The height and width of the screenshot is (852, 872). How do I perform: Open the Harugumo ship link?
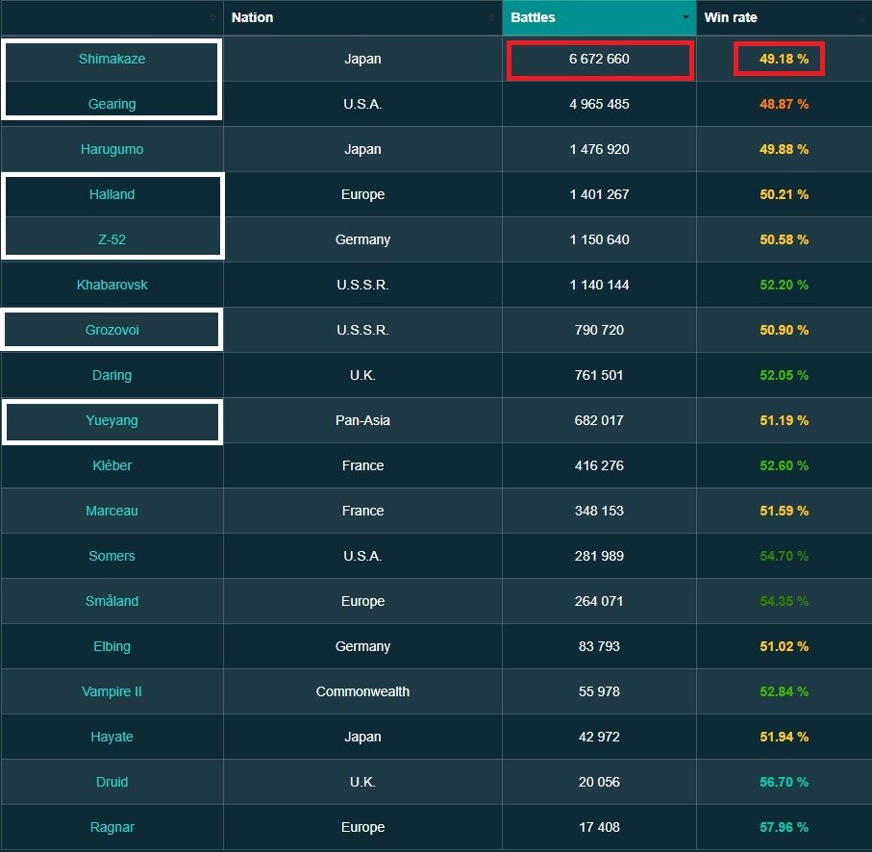tap(112, 149)
